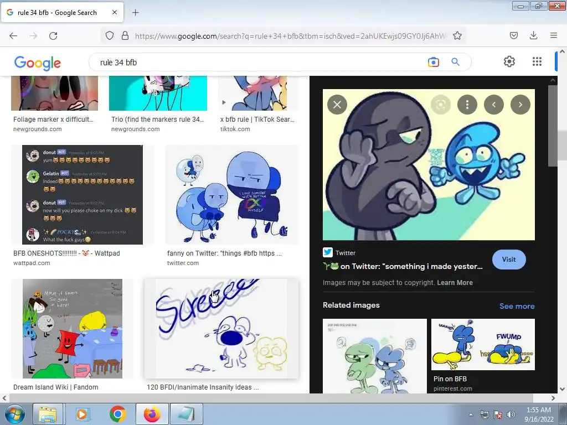Open the shield tracking protection icon
The width and height of the screenshot is (567, 425).
[x=110, y=35]
